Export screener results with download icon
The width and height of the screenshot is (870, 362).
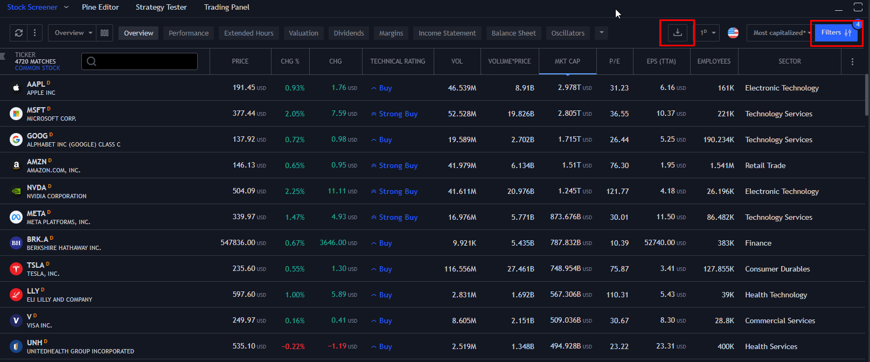(x=678, y=33)
